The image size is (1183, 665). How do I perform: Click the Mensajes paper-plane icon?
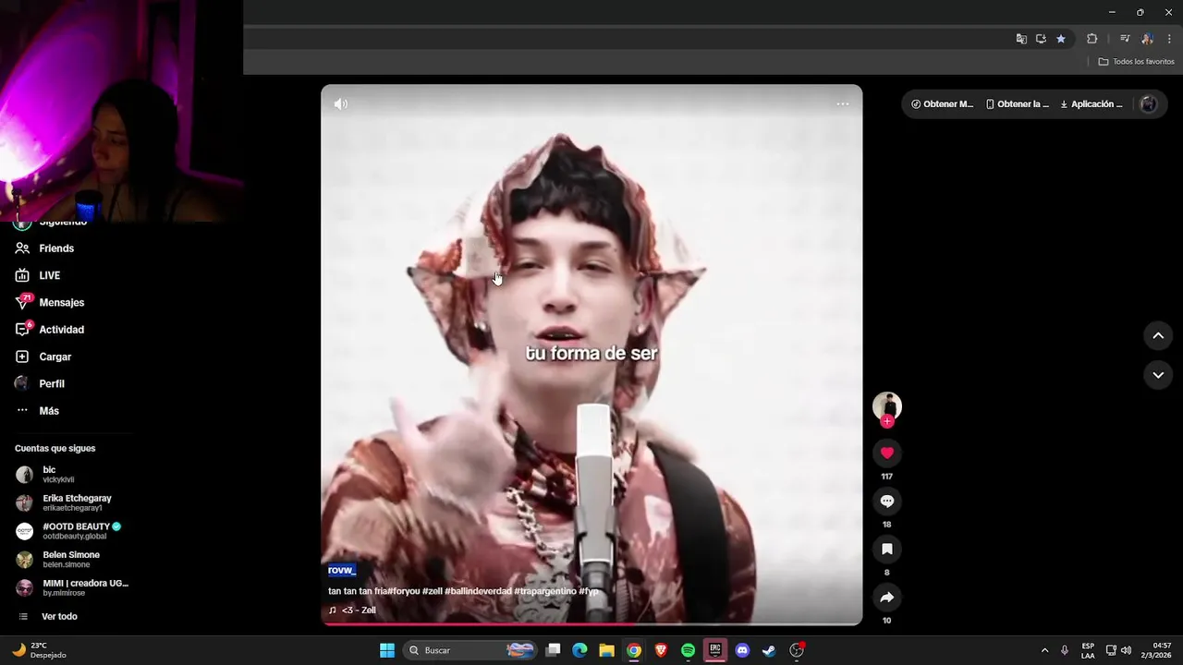[x=22, y=302]
